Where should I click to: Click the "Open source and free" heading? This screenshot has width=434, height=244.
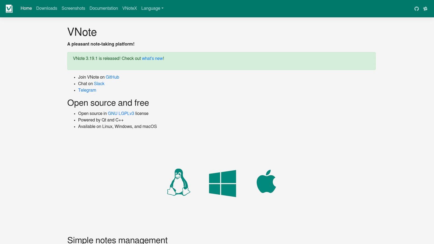click(x=108, y=103)
